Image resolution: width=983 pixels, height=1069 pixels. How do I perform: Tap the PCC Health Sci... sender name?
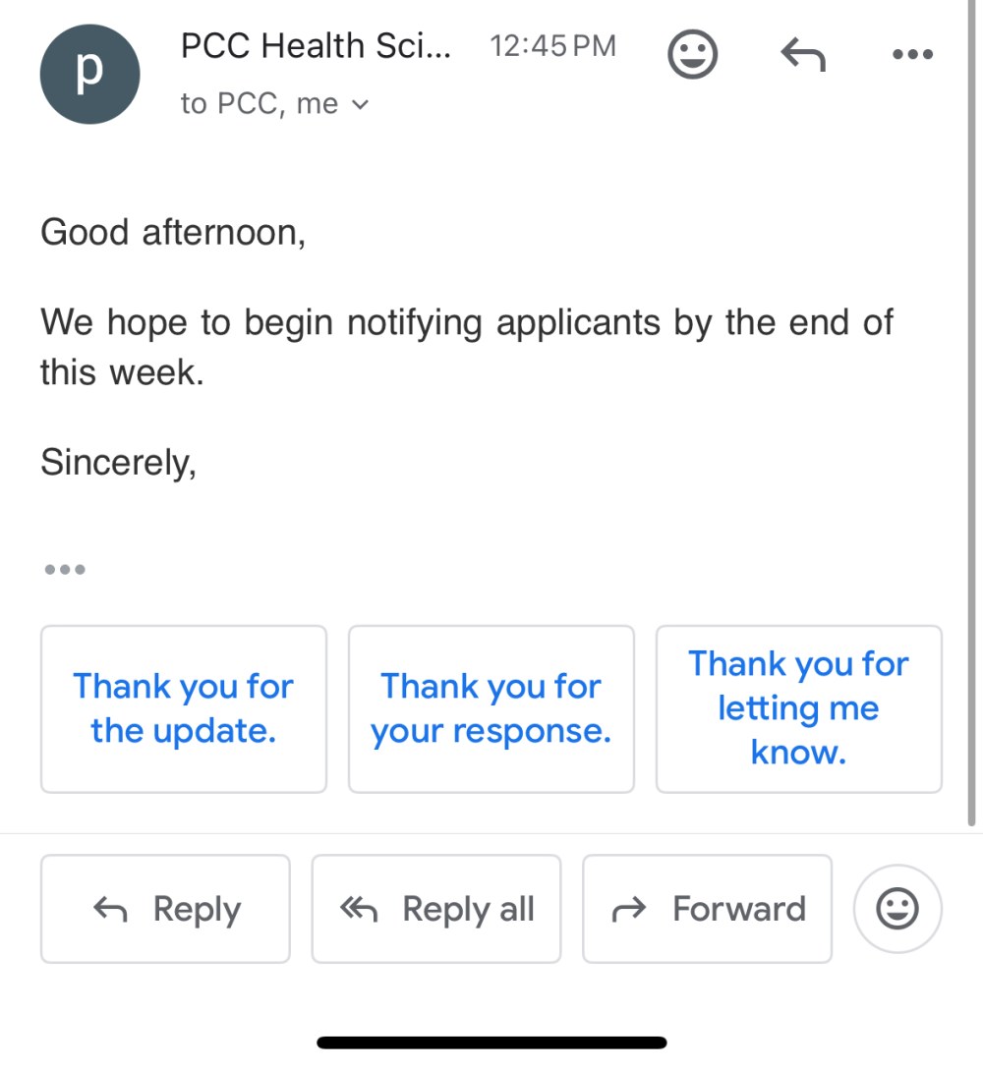(x=316, y=46)
